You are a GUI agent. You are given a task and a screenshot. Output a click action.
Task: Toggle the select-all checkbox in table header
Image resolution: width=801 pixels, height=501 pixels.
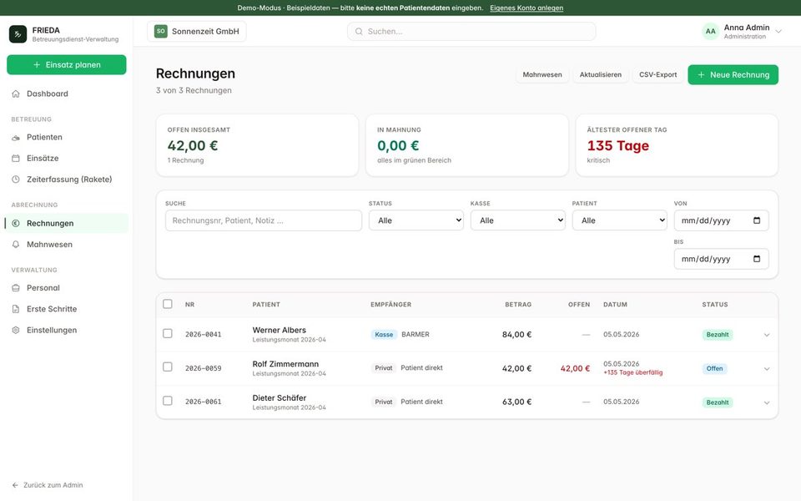168,304
